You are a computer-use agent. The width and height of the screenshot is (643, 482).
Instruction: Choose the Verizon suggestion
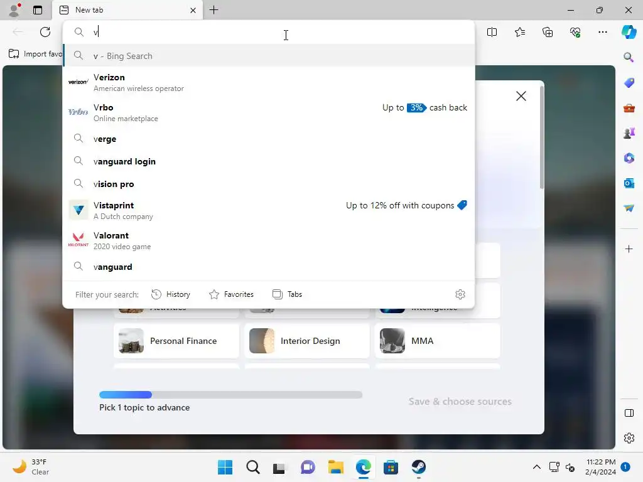[x=269, y=82]
